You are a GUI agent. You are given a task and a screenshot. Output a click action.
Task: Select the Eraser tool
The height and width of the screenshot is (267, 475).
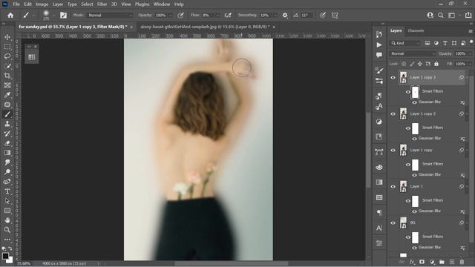tap(7, 143)
